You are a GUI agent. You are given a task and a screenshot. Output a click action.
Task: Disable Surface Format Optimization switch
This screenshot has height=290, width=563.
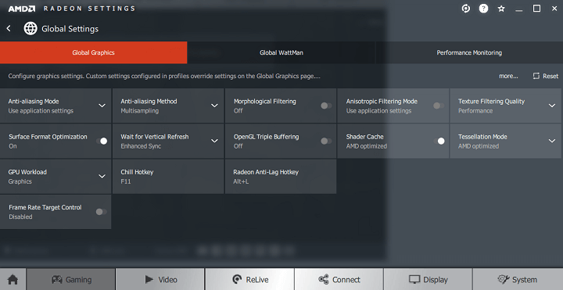click(102, 141)
